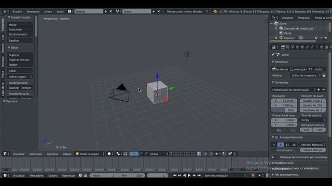
Task: Open the Renderizar top menu
Action: coord(33,11)
